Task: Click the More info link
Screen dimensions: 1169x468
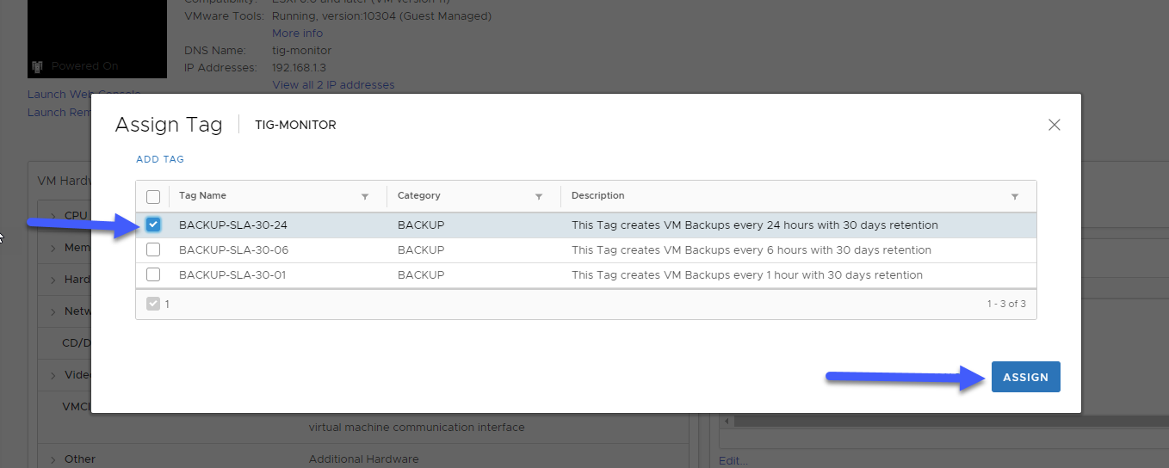Action: 297,34
